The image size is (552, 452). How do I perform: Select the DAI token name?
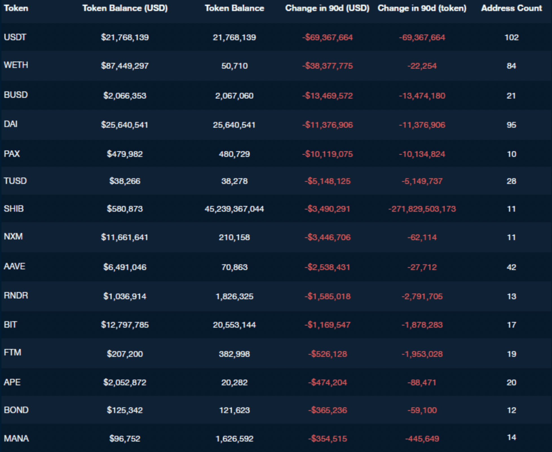tap(11, 124)
